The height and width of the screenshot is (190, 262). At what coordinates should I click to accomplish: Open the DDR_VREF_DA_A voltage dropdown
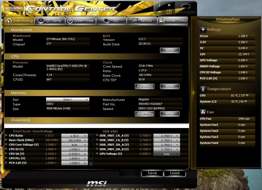coord(167,145)
